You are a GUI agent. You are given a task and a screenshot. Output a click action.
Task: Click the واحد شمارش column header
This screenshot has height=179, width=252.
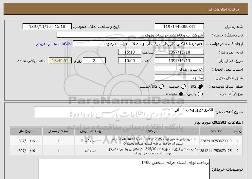(x=91, y=131)
